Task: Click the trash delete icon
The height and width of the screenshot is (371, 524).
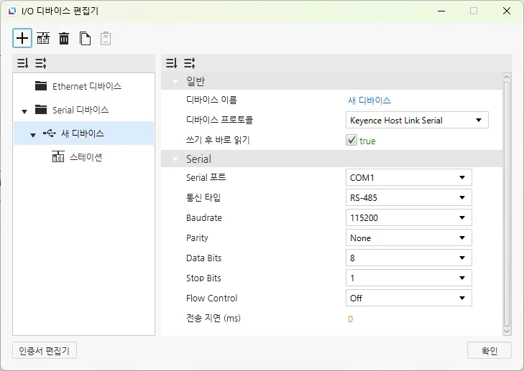Action: [64, 38]
